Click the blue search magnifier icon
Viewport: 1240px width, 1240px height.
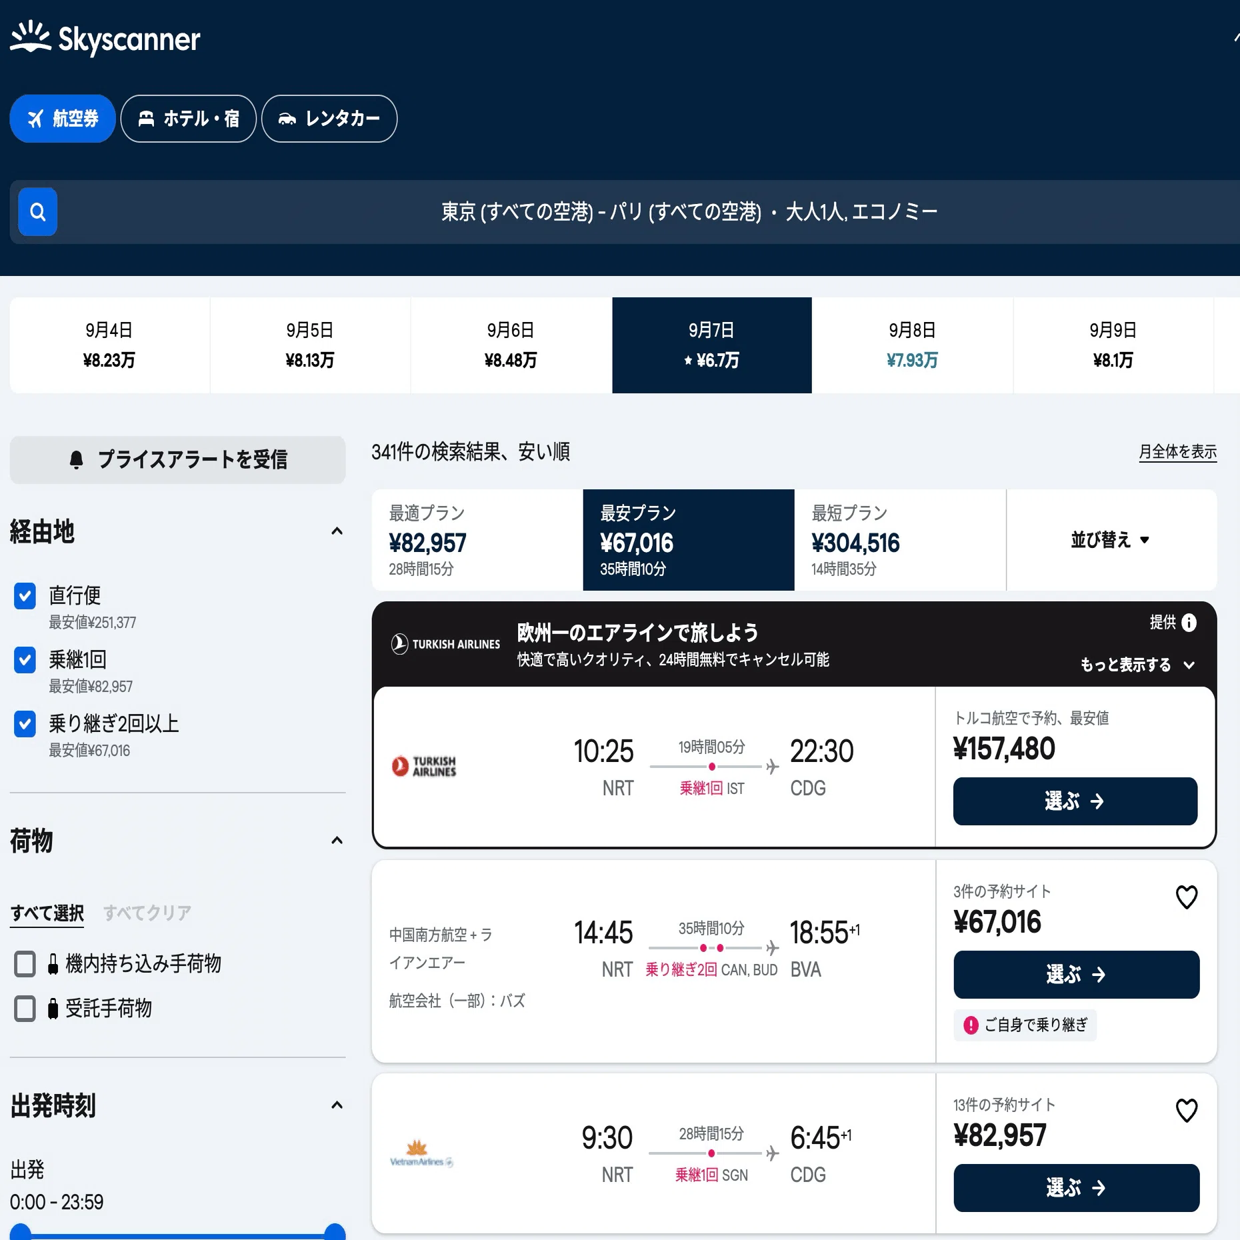pyautogui.click(x=37, y=212)
